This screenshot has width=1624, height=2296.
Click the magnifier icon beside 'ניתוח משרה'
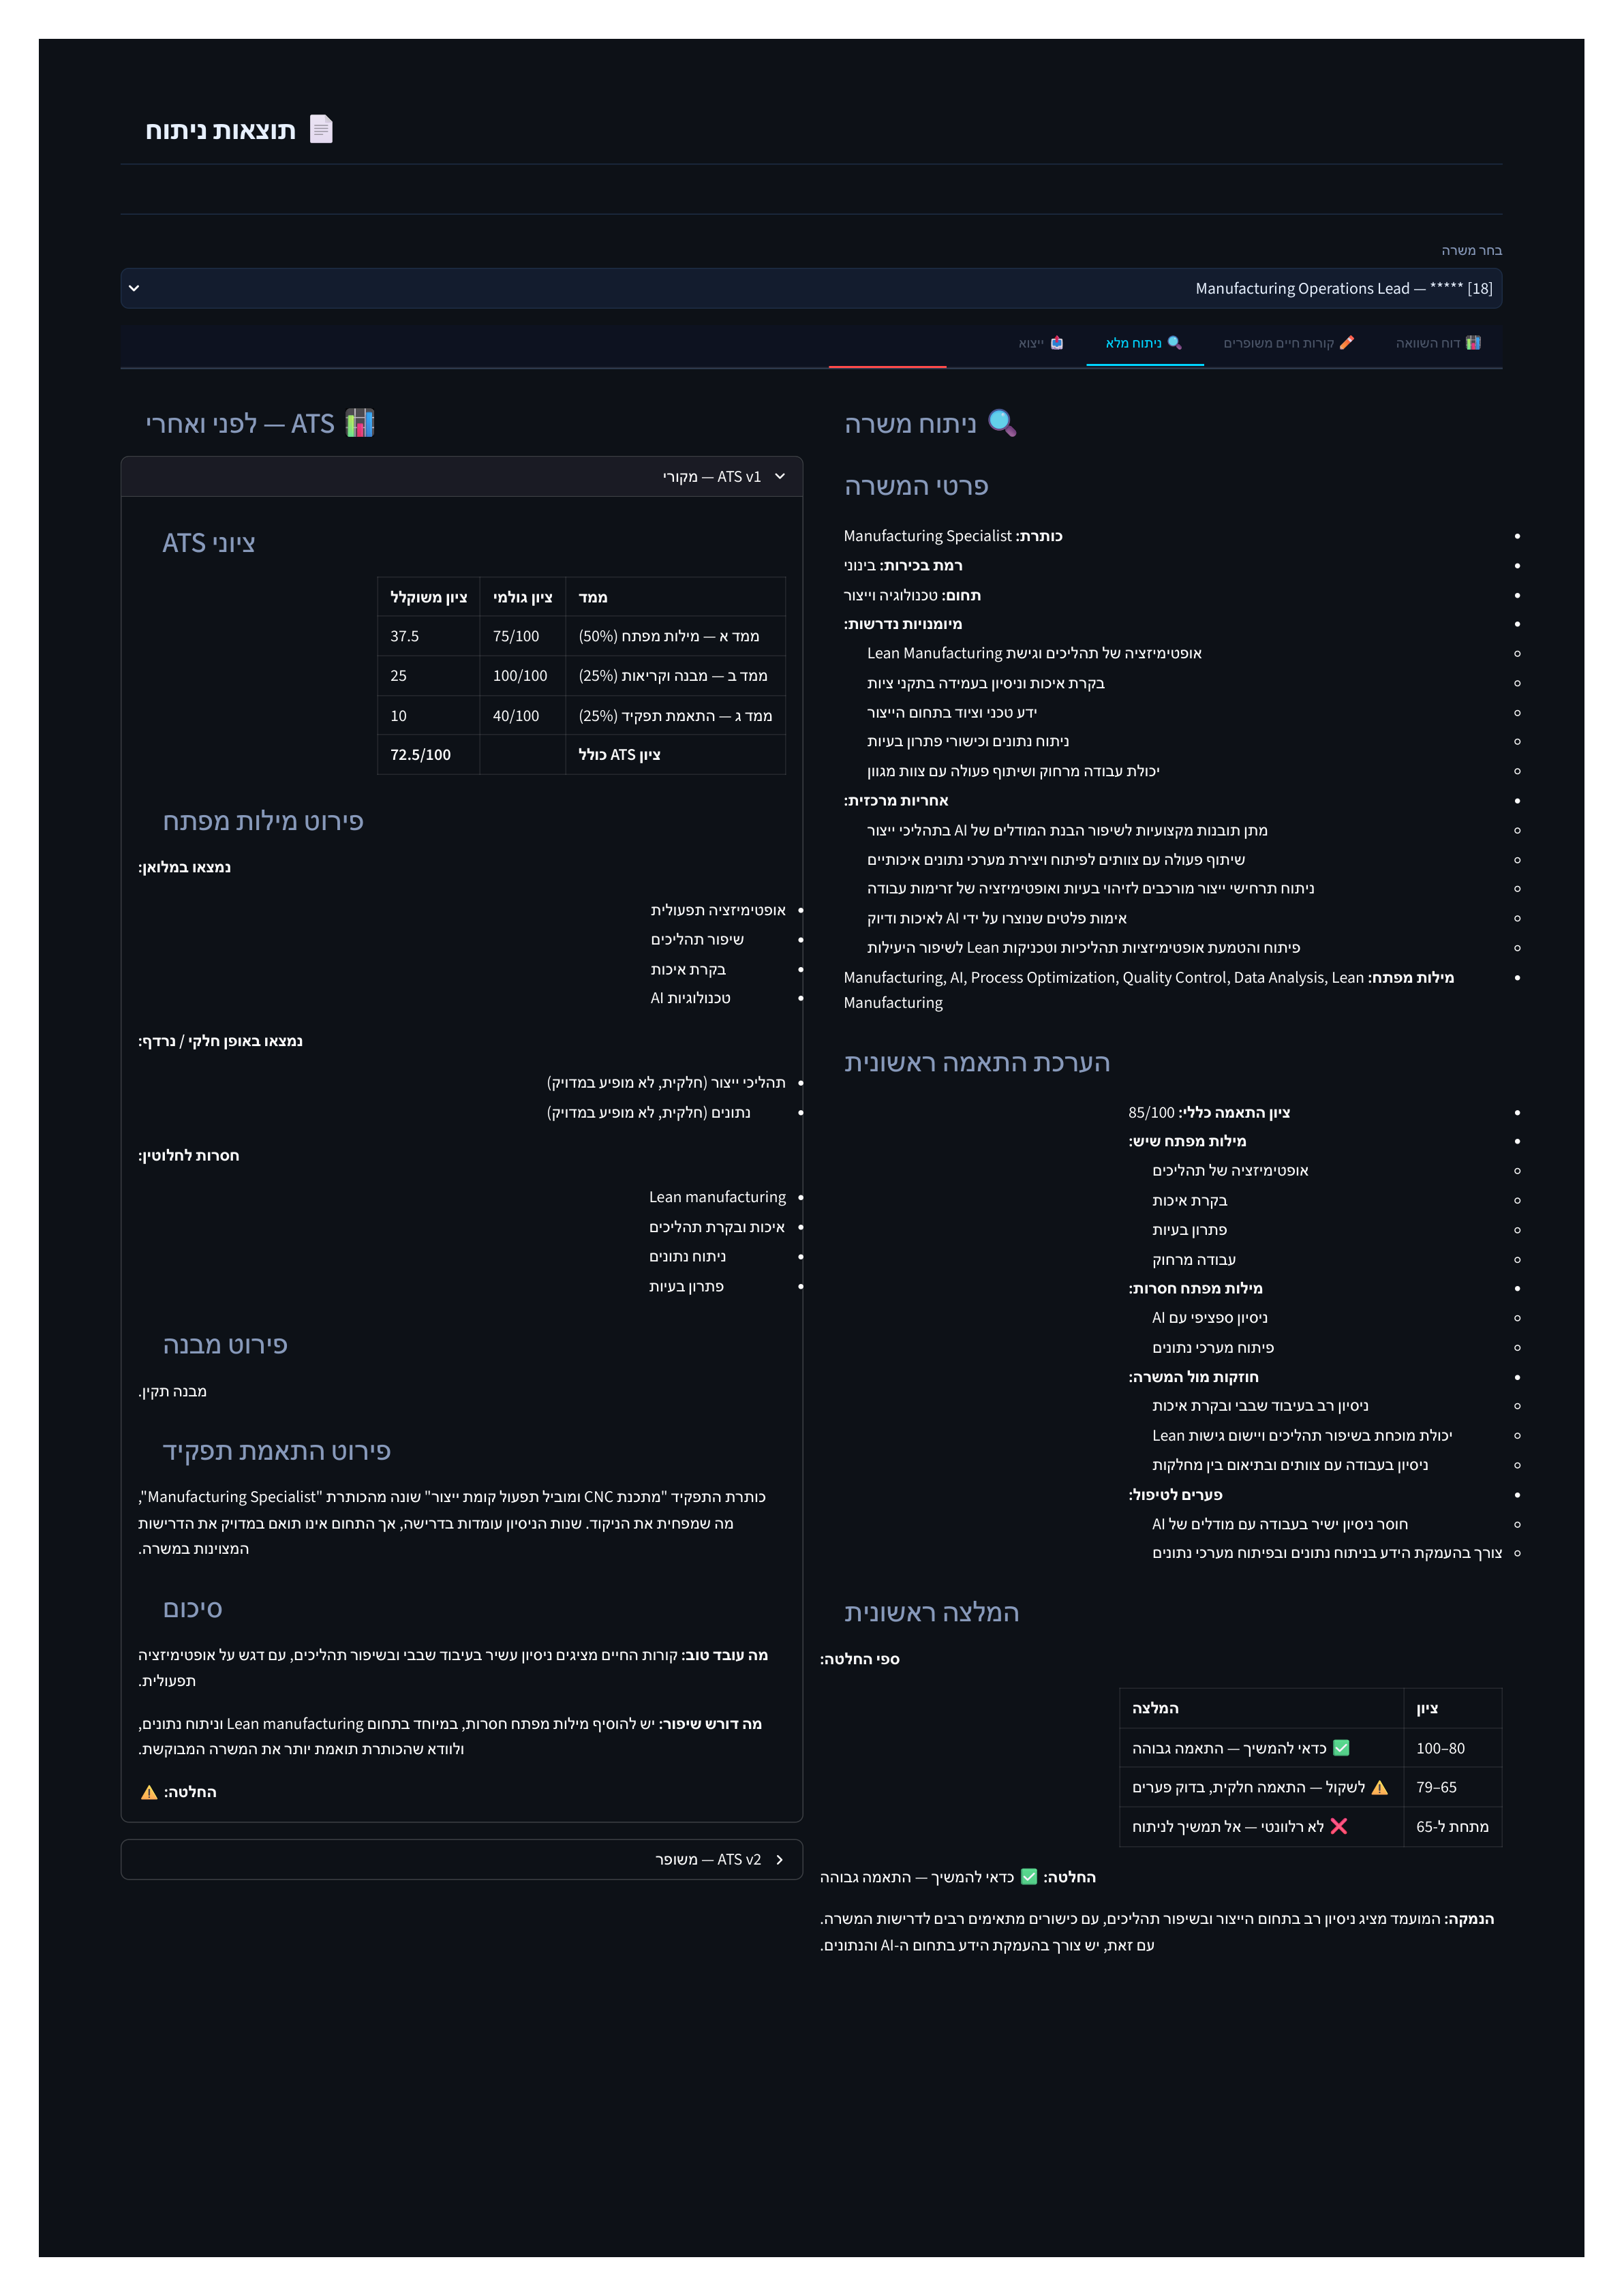coord(1002,423)
